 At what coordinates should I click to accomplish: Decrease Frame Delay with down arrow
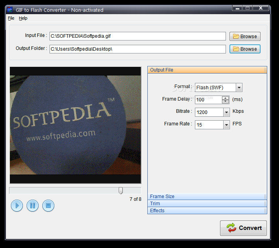[226, 101]
